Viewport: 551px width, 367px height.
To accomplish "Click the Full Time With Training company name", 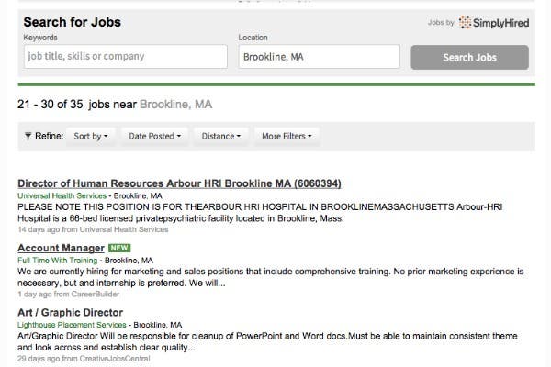I will (x=58, y=261).
